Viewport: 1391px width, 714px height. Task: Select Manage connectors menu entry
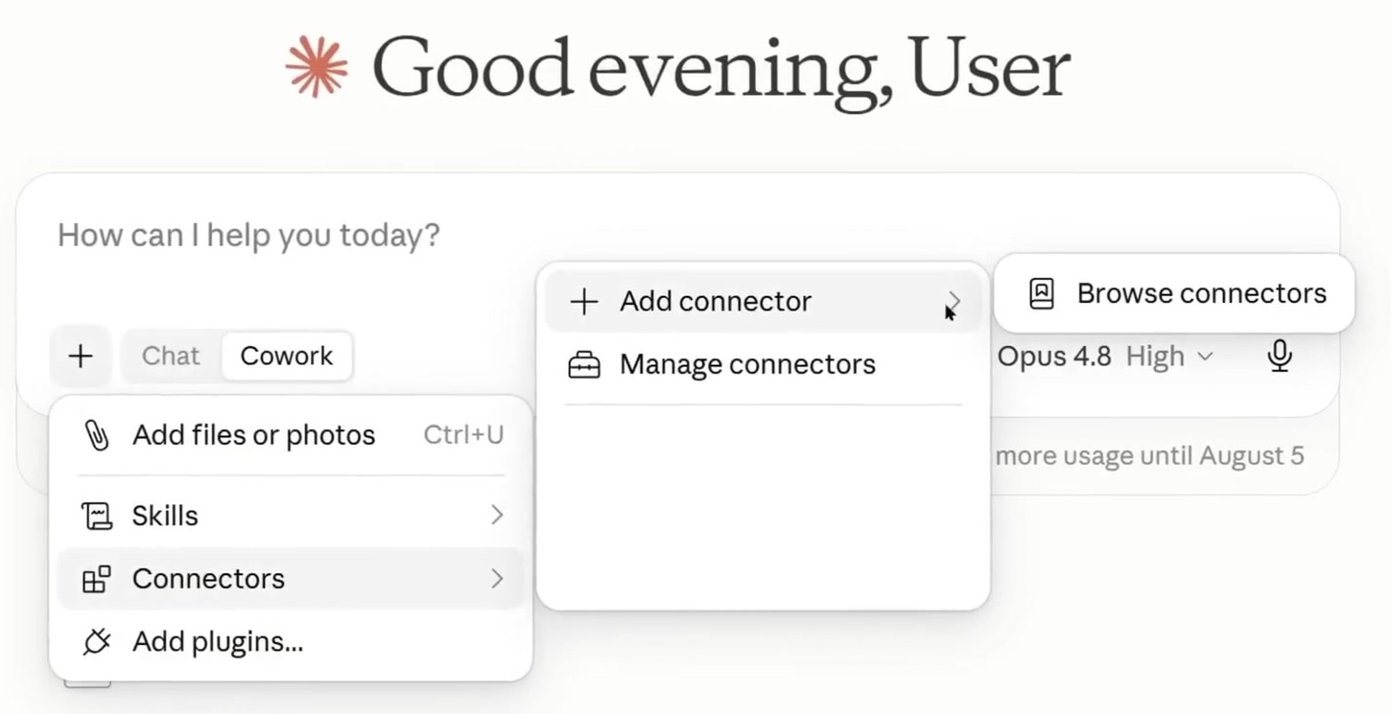(764, 364)
